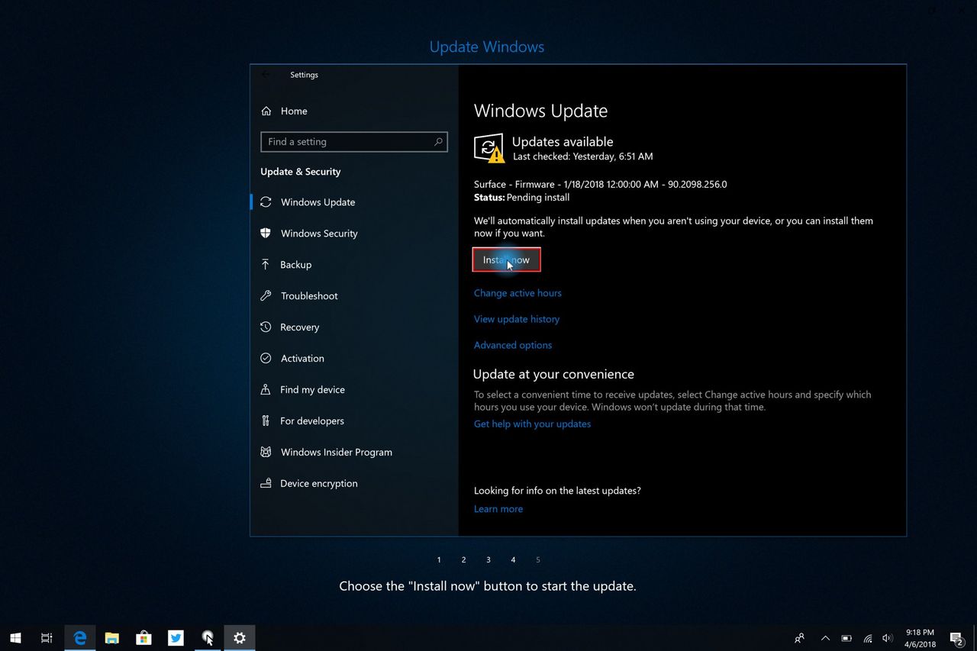The width and height of the screenshot is (977, 651).
Task: Click the Windows Update refresh arrows sidebar icon
Action: point(266,202)
